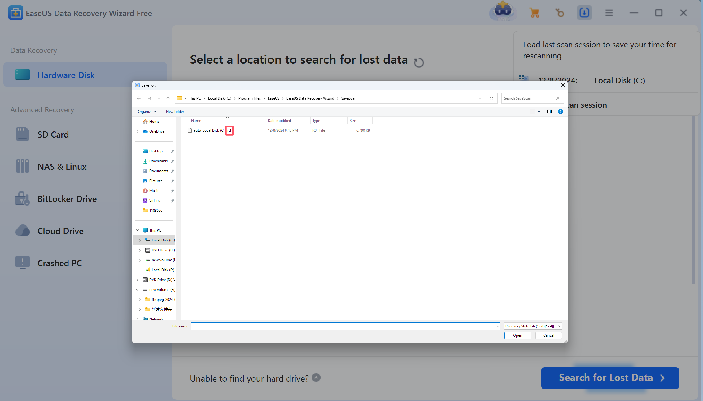Go up one folder level

click(168, 98)
